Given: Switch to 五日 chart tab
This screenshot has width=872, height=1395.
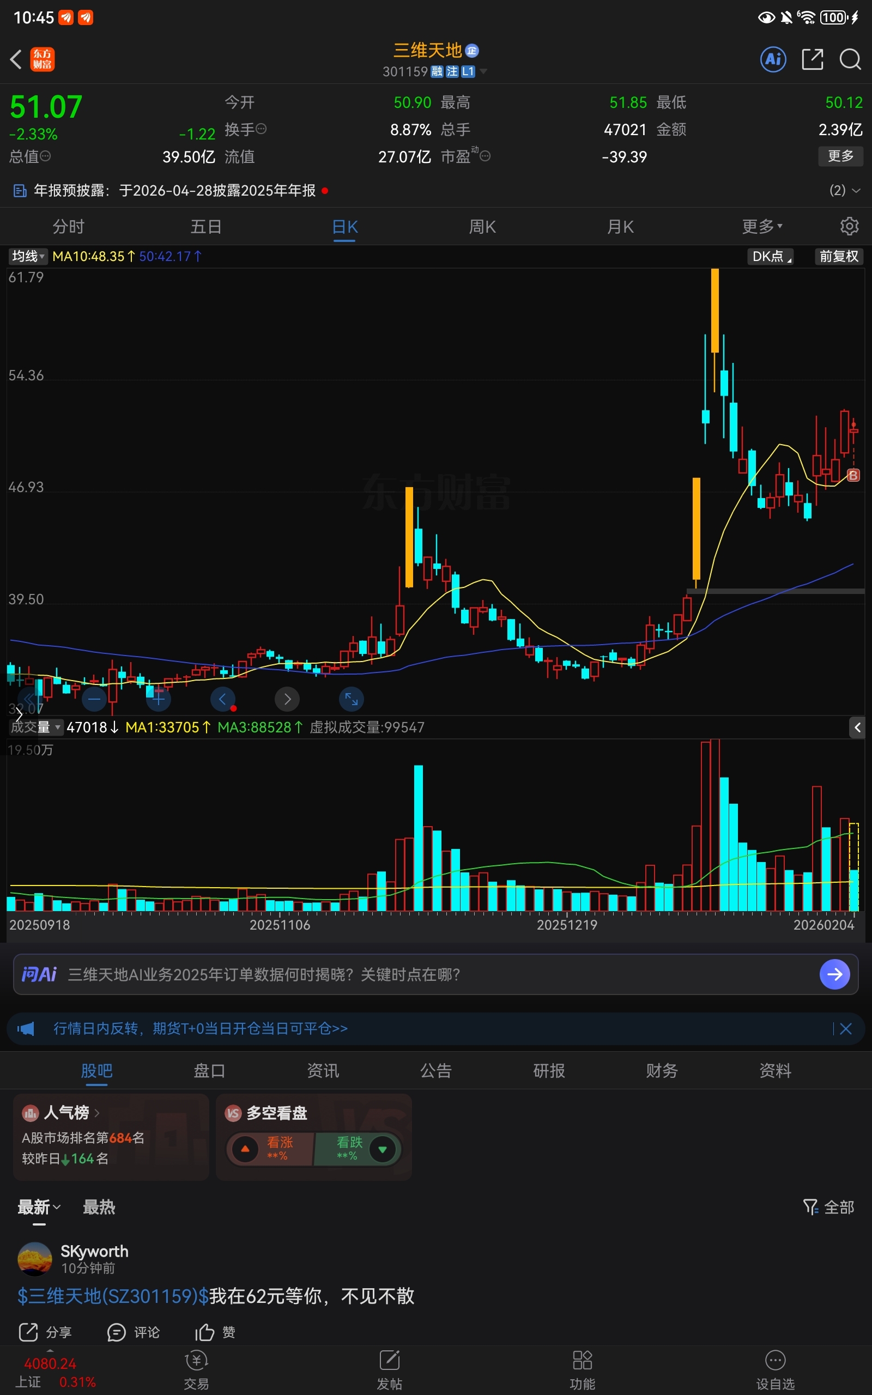Looking at the screenshot, I should pyautogui.click(x=206, y=226).
